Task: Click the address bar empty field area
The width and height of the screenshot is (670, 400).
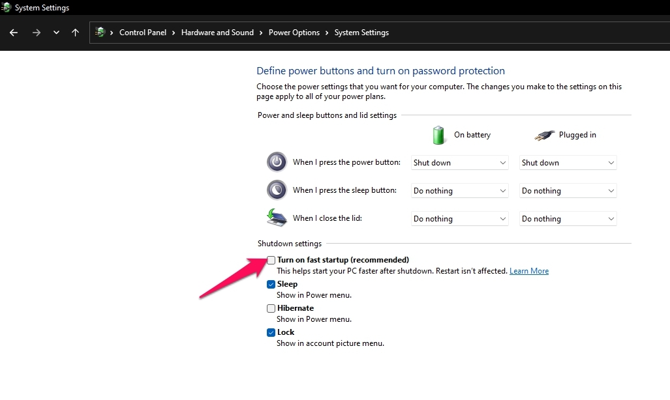Action: (529, 33)
